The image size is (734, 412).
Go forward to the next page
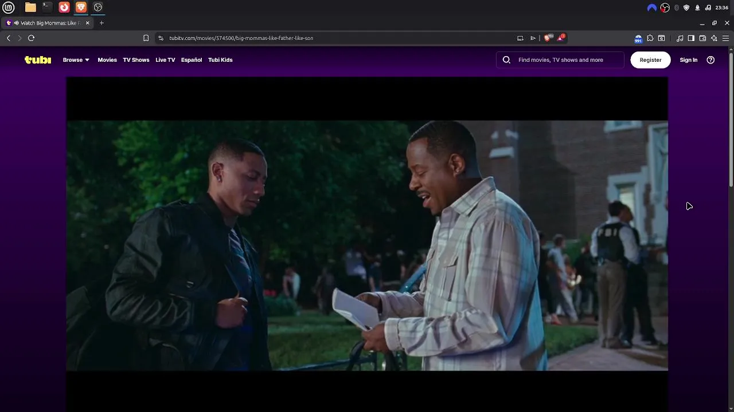tap(19, 38)
